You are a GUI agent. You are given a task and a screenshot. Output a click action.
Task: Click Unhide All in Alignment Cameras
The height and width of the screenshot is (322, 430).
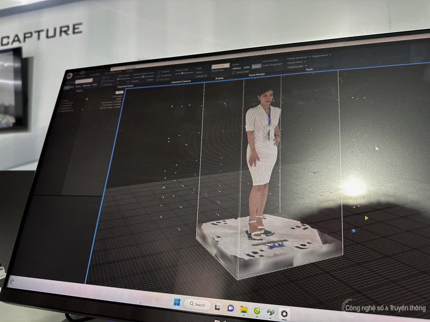(x=201, y=76)
